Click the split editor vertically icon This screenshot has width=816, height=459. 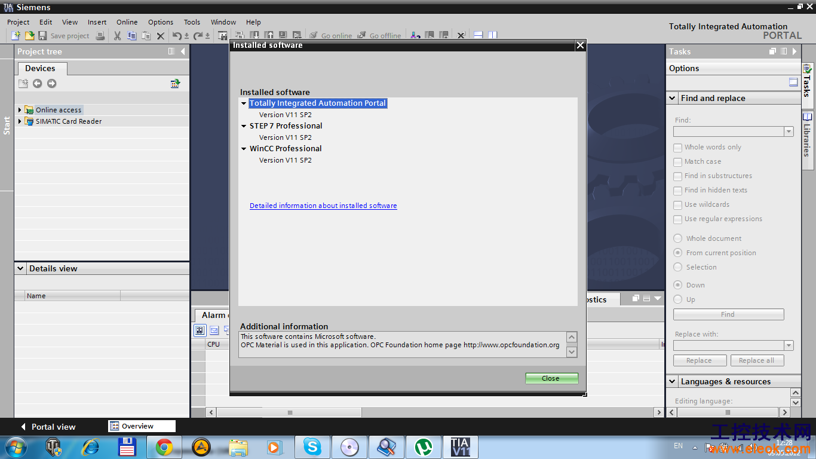click(x=492, y=36)
